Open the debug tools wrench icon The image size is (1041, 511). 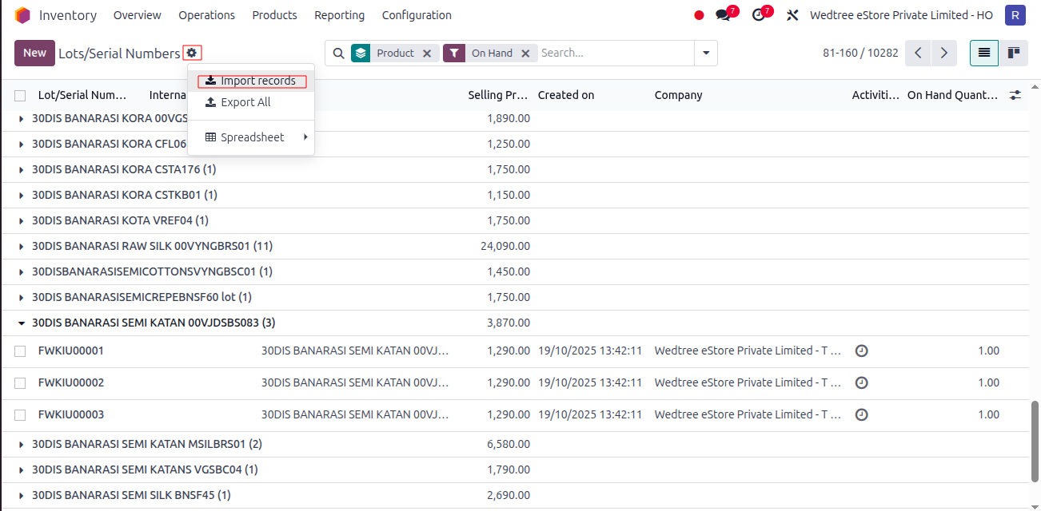coord(792,15)
